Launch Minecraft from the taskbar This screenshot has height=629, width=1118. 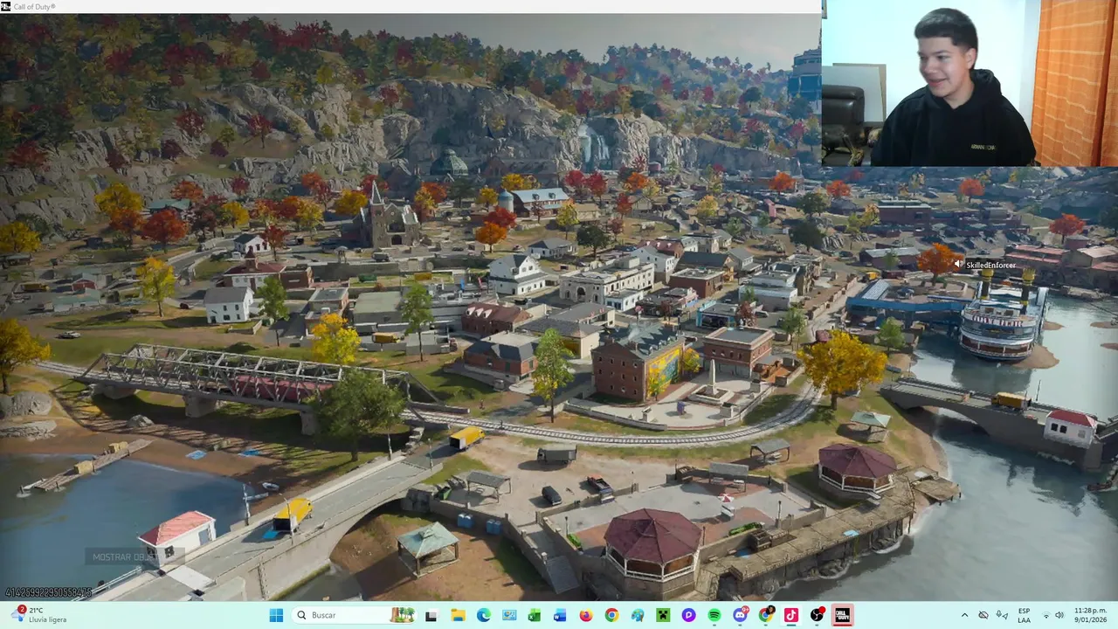click(x=662, y=615)
